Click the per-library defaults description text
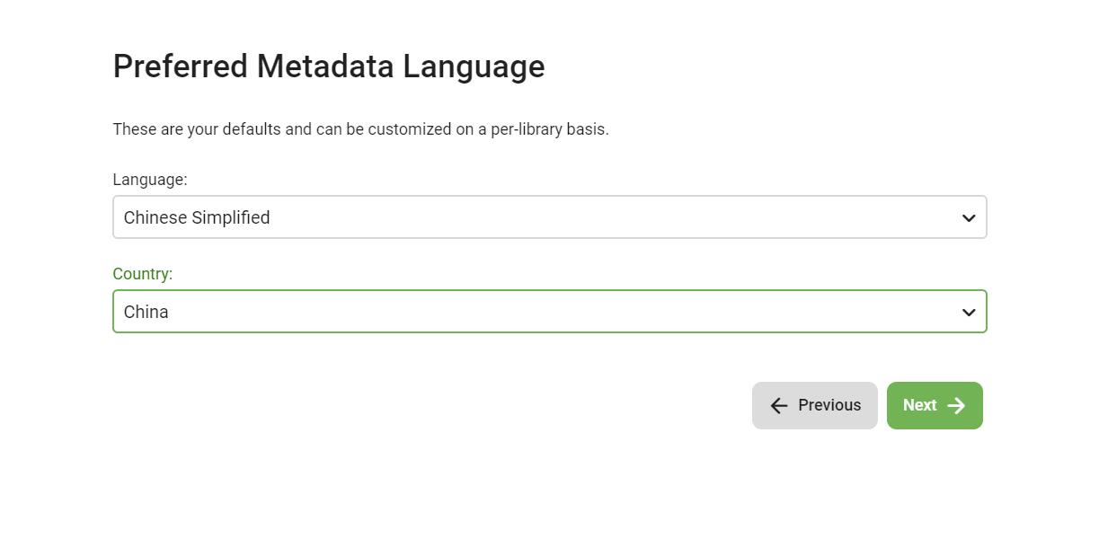1099x539 pixels. coord(360,128)
